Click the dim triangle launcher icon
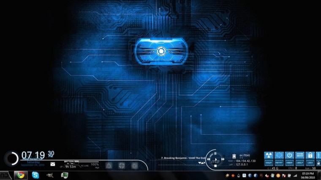Screen dimensions: 321x180 tap(109, 166)
